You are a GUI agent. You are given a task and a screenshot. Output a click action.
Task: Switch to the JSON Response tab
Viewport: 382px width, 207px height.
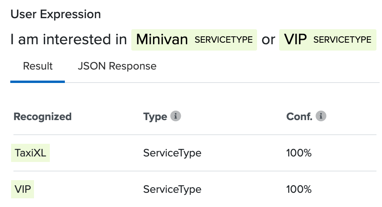pyautogui.click(x=117, y=66)
